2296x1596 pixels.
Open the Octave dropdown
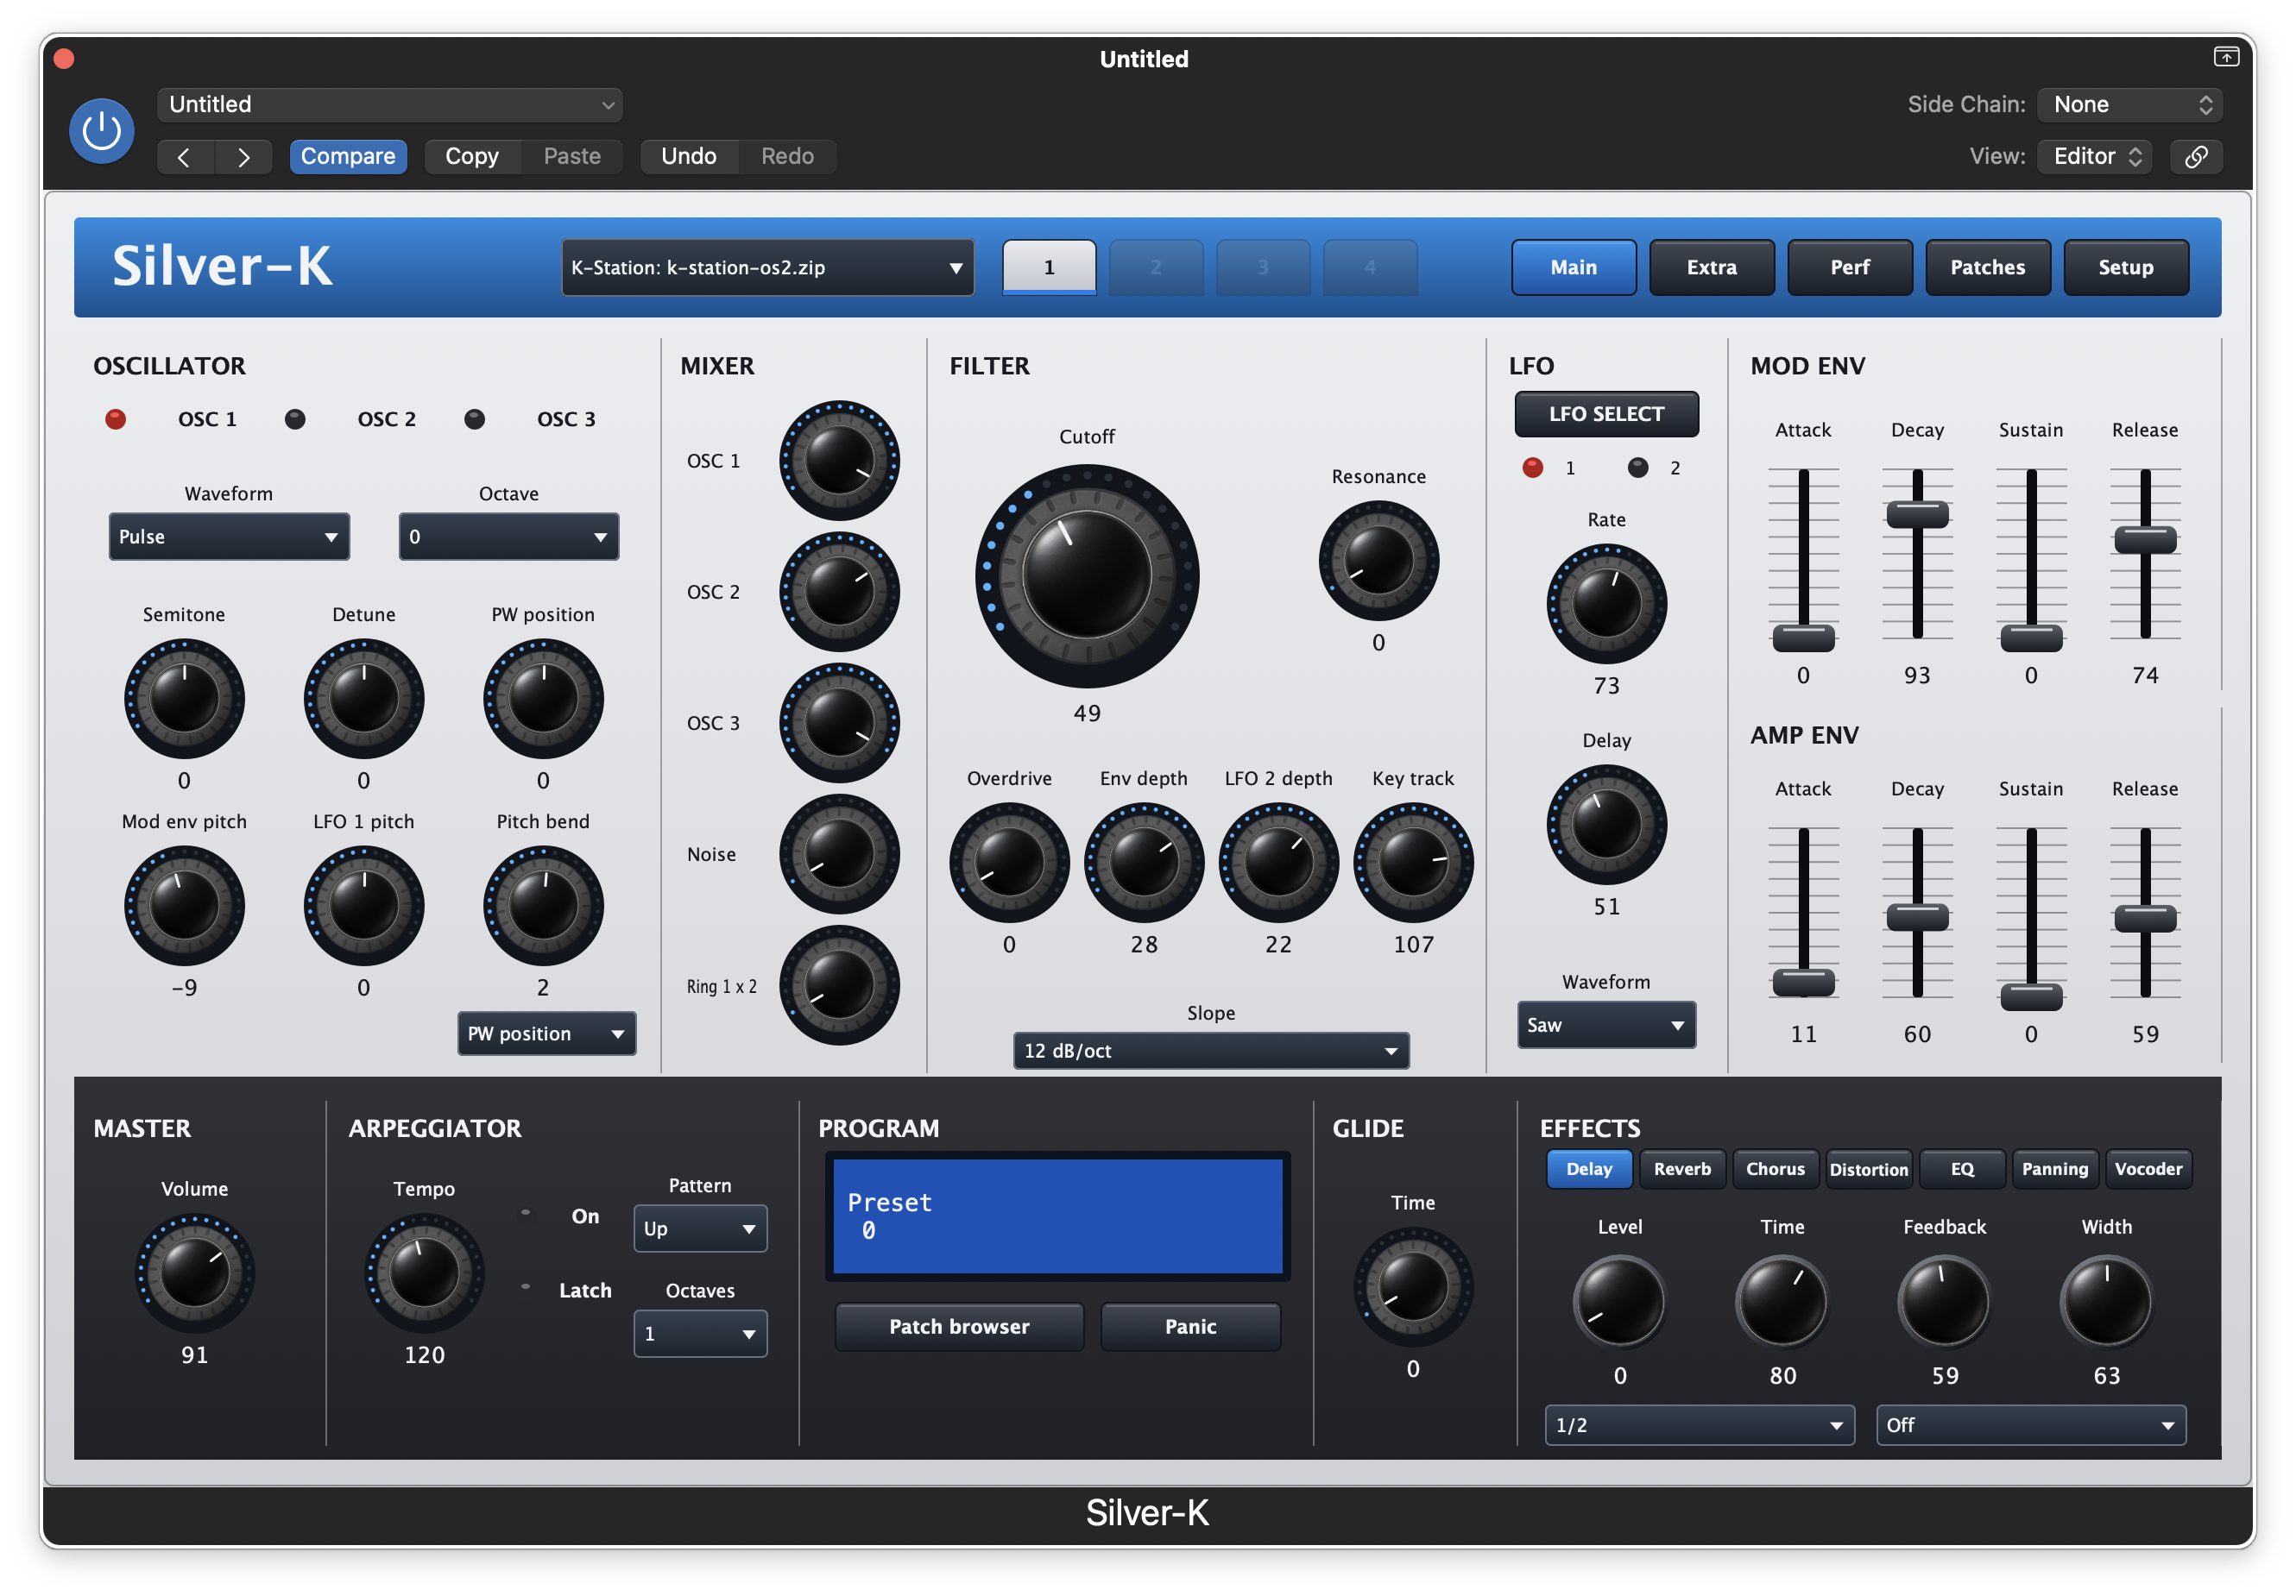pos(509,537)
